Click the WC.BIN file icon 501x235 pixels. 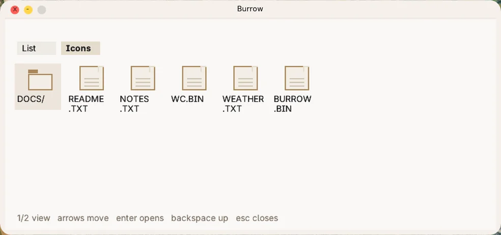[x=194, y=78]
